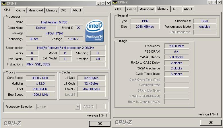Screen dimensions: 223x128
Task: Click memory Frequency value '200.0 MHz'
Action: 177,46
